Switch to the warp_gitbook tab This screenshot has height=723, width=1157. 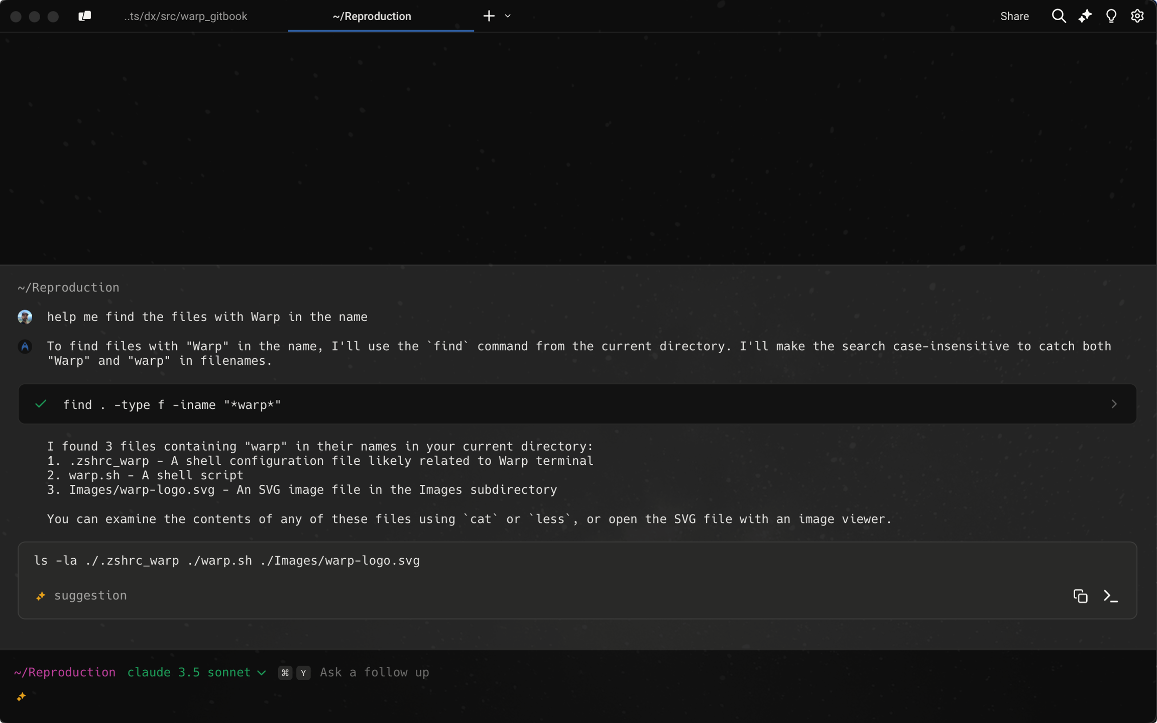click(x=186, y=16)
